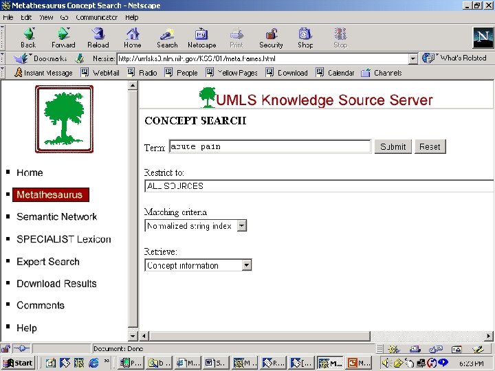Open the Download Results link
Viewport: 495px width, 371px height.
pyautogui.click(x=56, y=284)
